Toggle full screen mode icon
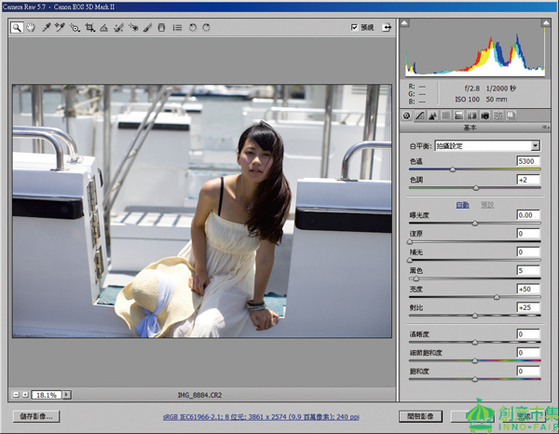 pyautogui.click(x=387, y=27)
